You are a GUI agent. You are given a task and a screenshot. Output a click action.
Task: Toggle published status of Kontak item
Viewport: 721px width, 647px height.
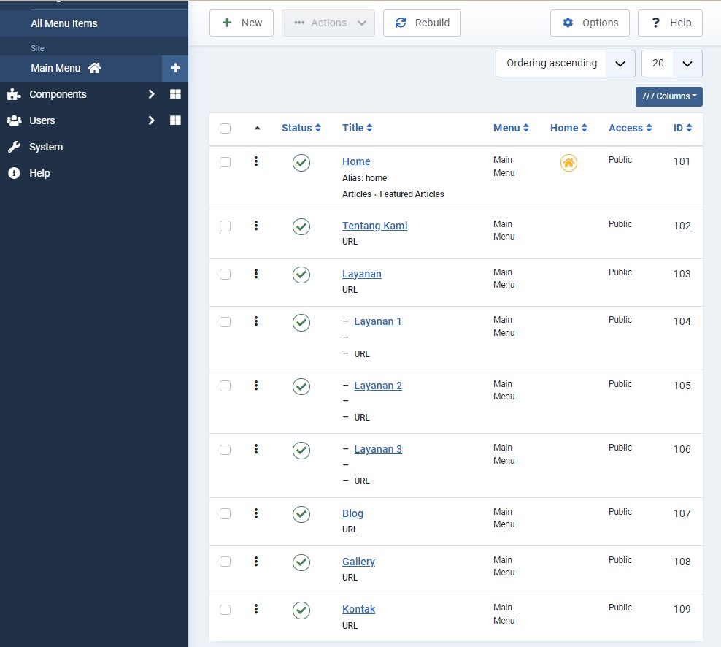coord(301,610)
